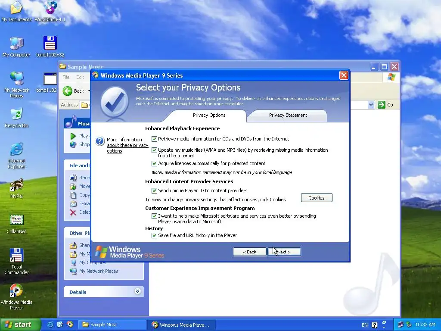Screen dimensions: 441x331
Task: Close the Windows Media Player 9 Series dialog
Action: (x=344, y=75)
